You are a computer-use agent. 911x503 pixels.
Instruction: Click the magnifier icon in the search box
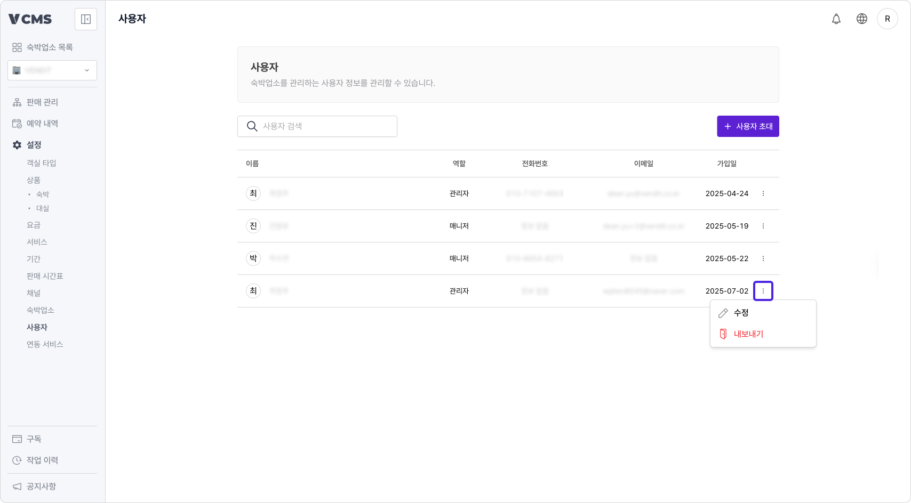251,126
